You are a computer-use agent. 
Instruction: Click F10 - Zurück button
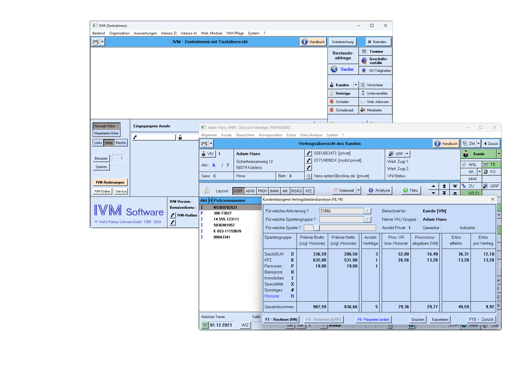[x=481, y=320]
